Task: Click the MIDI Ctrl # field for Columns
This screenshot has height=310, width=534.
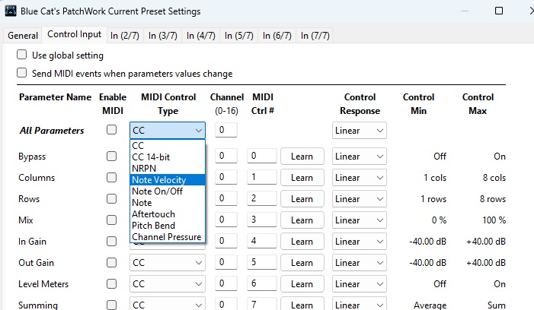Action: [x=262, y=178]
